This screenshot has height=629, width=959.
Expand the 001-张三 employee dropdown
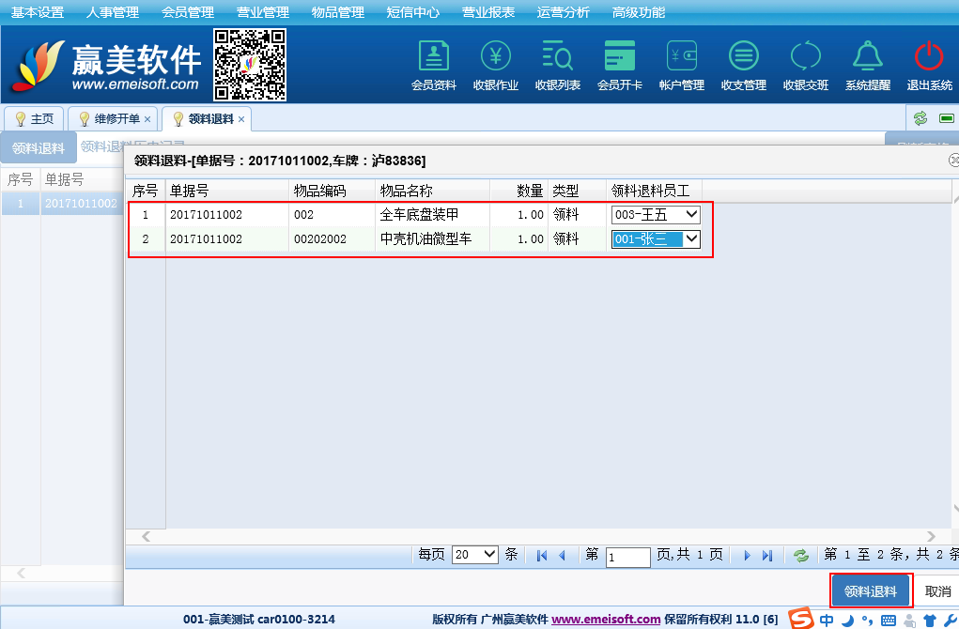(x=656, y=239)
